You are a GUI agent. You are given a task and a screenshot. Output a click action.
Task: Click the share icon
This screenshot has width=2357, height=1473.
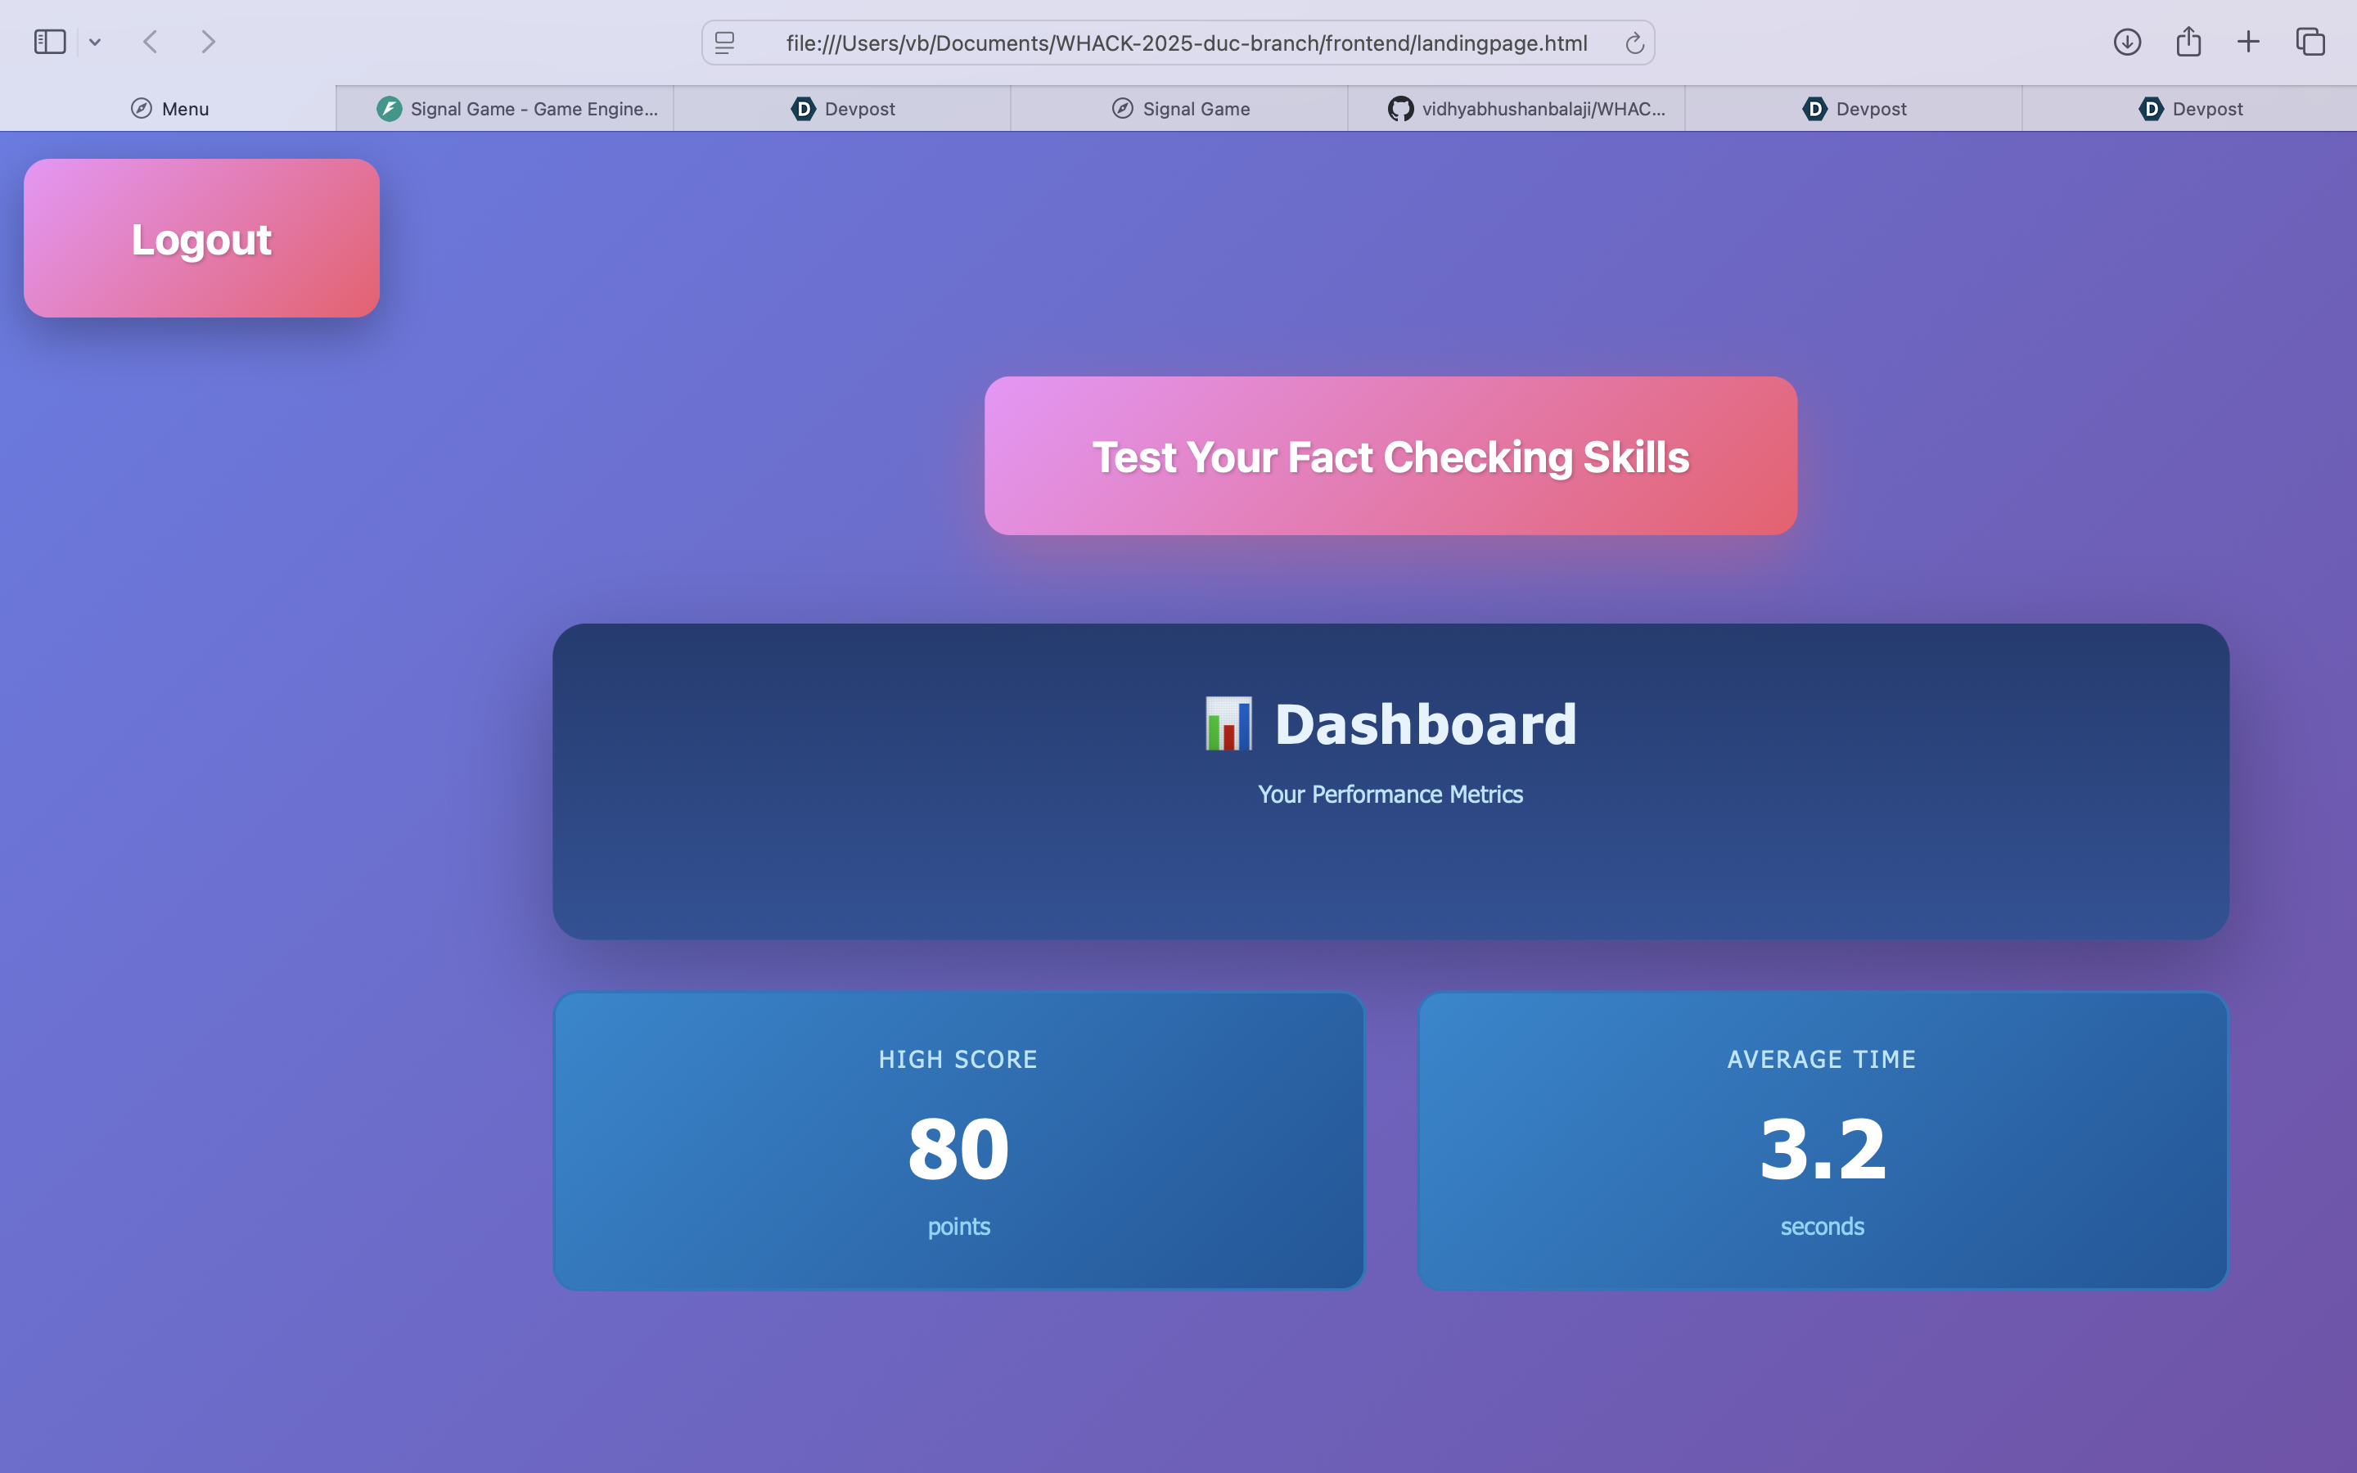point(2188,42)
